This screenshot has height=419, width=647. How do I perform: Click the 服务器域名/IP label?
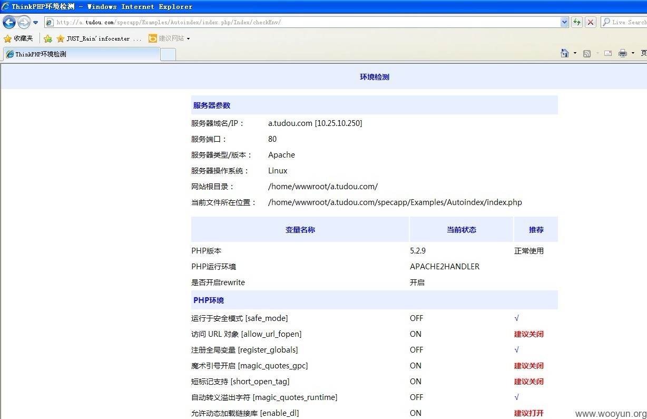[218, 123]
